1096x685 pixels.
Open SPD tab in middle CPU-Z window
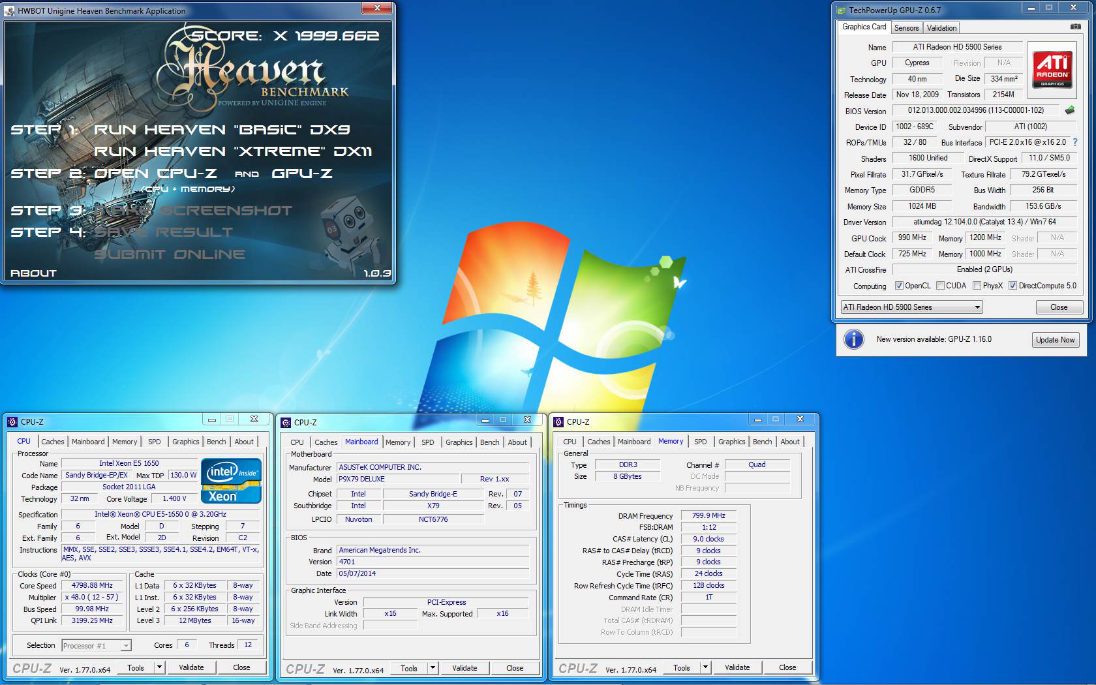pyautogui.click(x=428, y=442)
